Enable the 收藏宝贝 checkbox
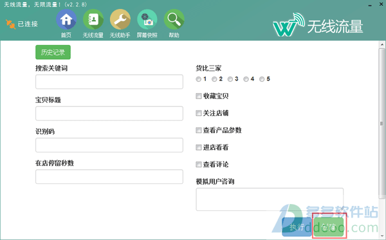This screenshot has height=240, width=386. tap(198, 96)
